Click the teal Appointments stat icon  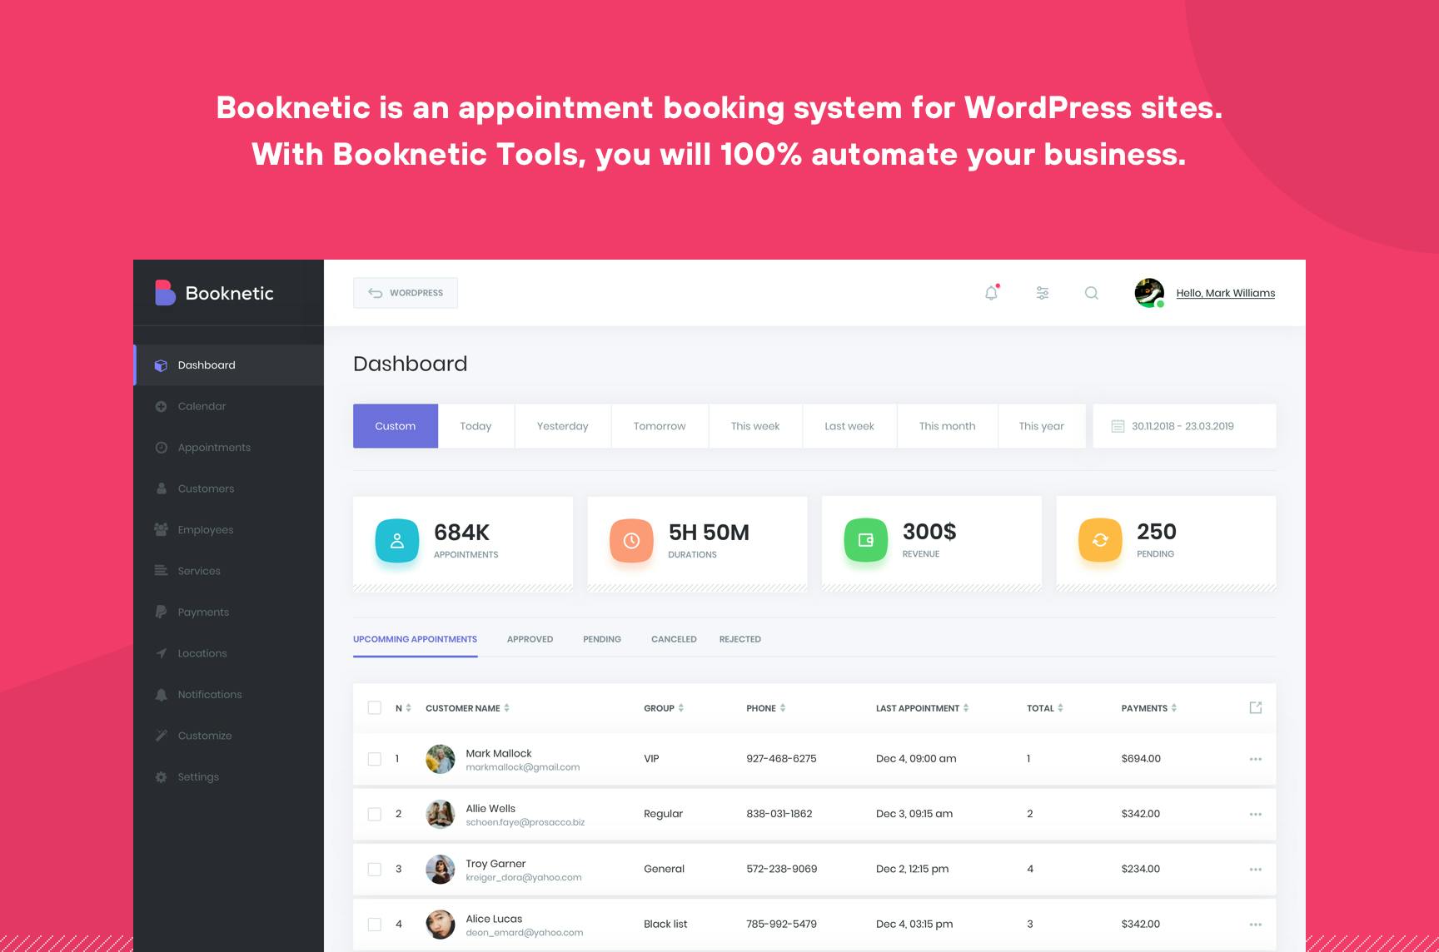tap(397, 541)
